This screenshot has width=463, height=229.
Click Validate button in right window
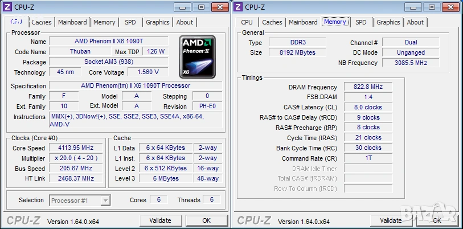pos(391,220)
